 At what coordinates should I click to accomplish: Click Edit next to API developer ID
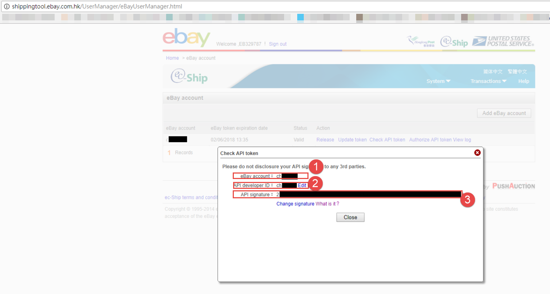[x=302, y=185]
